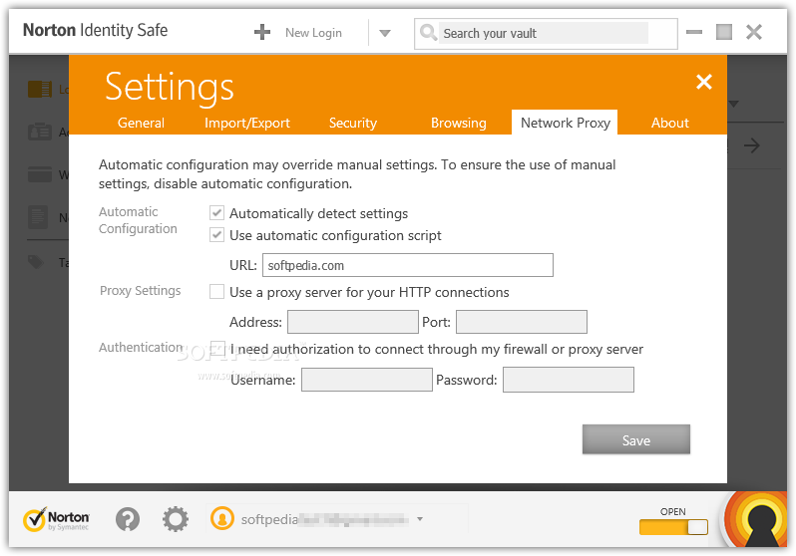
Task: Click the Notes sidebar icon
Action: click(x=38, y=217)
